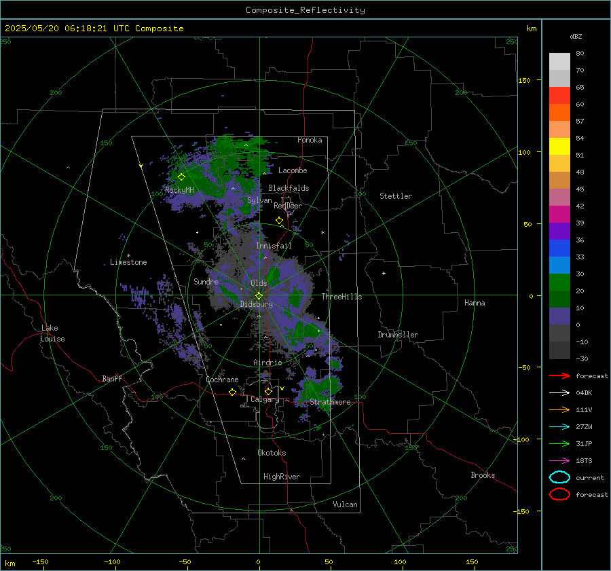Click the Lacombe label on map
611x571 pixels.
[x=293, y=170]
